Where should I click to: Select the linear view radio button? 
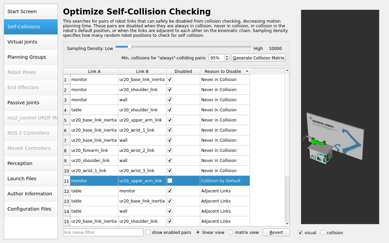pos(198,232)
